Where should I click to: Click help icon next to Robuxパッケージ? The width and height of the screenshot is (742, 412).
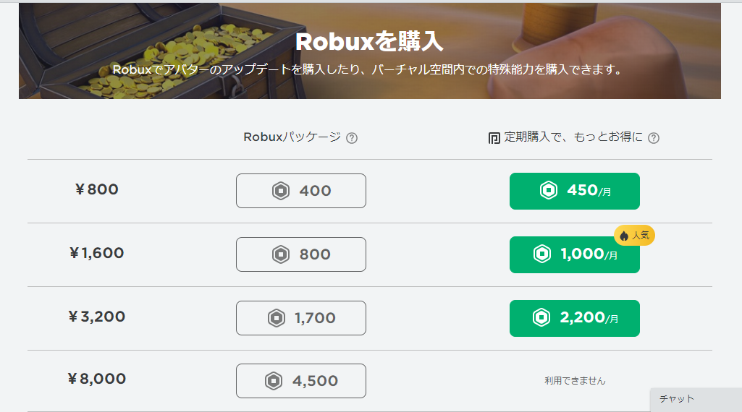coord(352,138)
